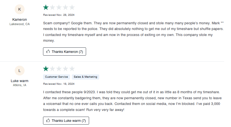Image resolution: width=231 pixels, height=127 pixels.
Task: Click the Lakewood, CA location text
Action: 20,24
